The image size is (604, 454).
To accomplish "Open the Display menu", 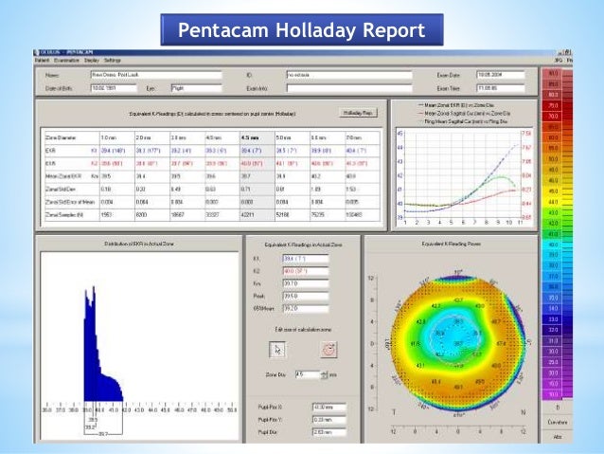I will pos(92,61).
